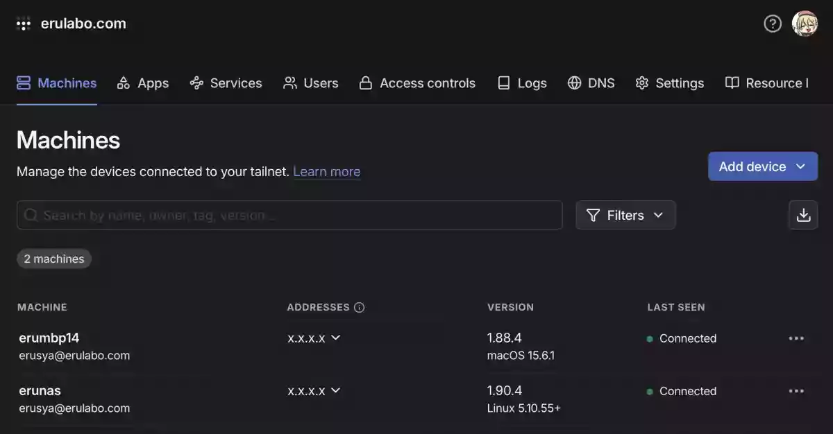Click the download export machines icon
The image size is (833, 434).
pyautogui.click(x=803, y=215)
